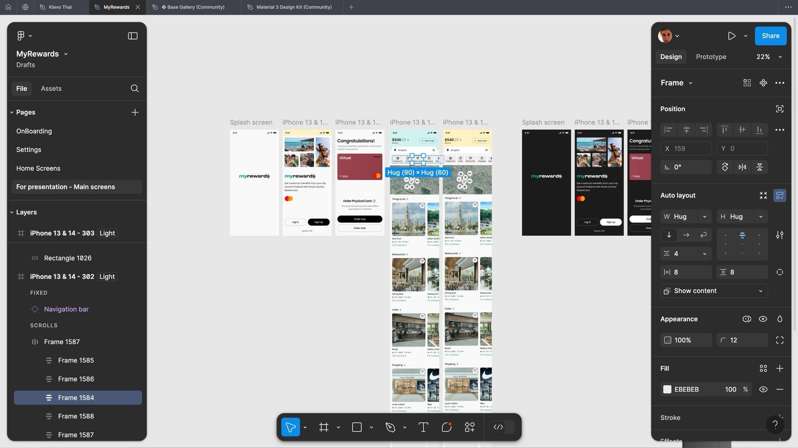
Task: Click the search icon in the File panel
Action: point(135,88)
